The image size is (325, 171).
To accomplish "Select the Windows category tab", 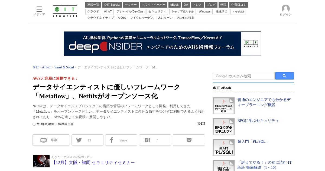I will pyautogui.click(x=204, y=11).
